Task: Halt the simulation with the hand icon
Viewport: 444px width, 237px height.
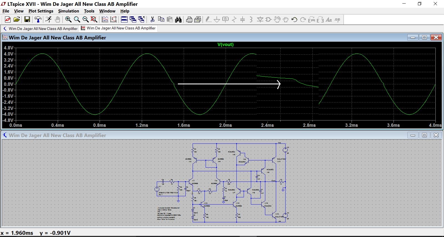Action: pyautogui.click(x=57, y=19)
